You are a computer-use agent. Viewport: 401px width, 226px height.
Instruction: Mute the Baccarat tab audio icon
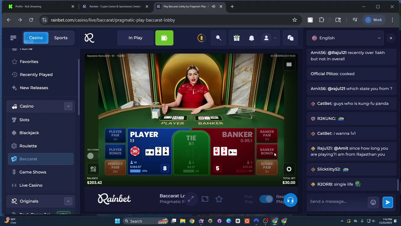tap(213, 6)
